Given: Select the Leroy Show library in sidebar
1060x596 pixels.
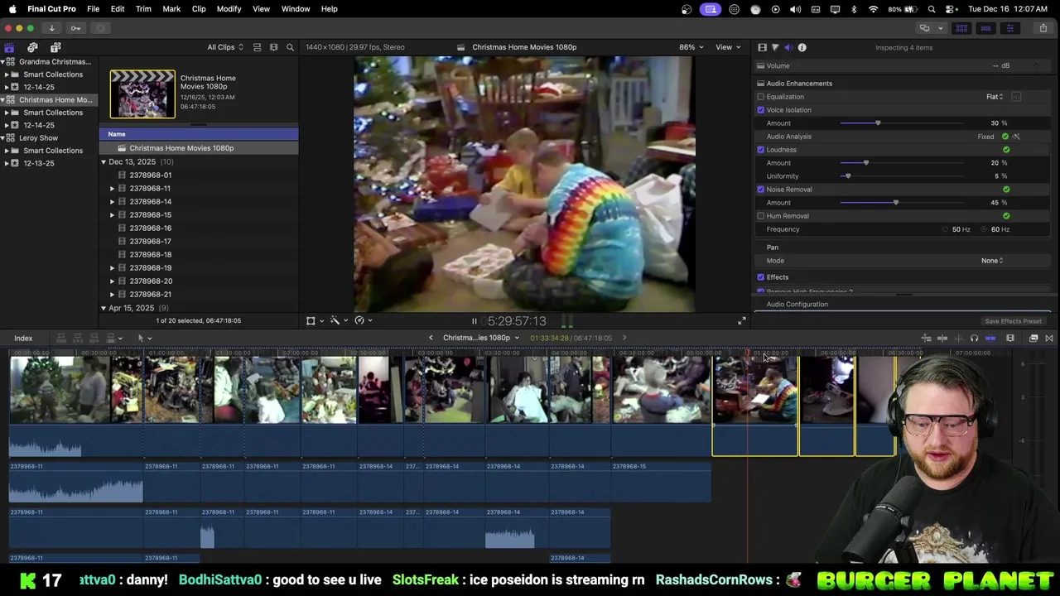Looking at the screenshot, I should 39,138.
